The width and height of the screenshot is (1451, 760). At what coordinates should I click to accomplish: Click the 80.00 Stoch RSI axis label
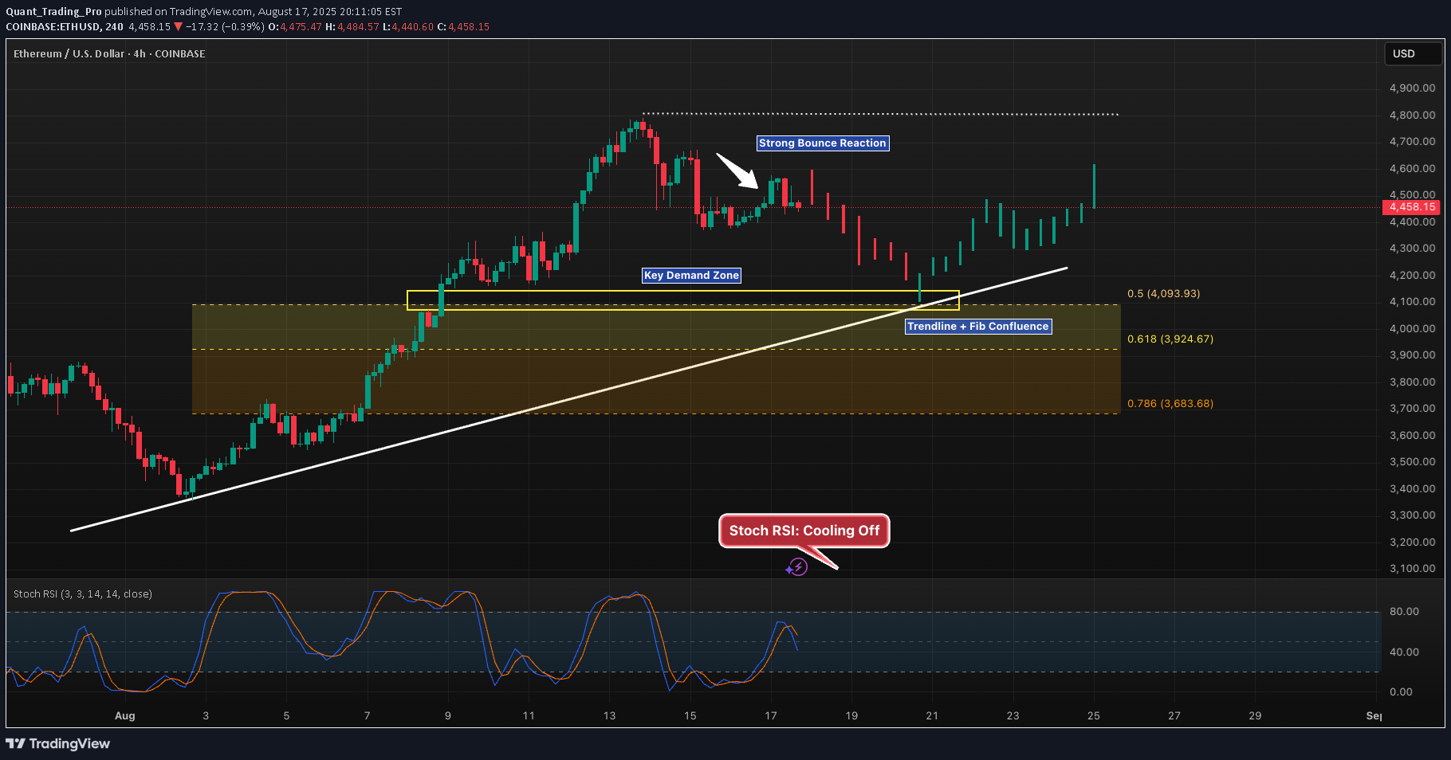[1404, 612]
